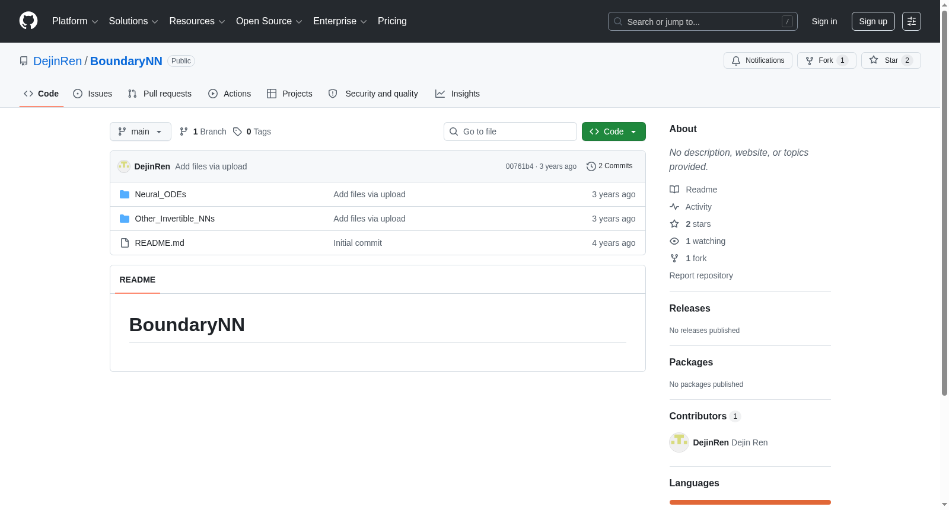
Task: Click the Search or jump to field
Action: click(703, 21)
